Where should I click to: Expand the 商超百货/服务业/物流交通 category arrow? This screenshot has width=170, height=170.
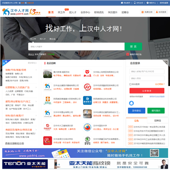[36, 130]
